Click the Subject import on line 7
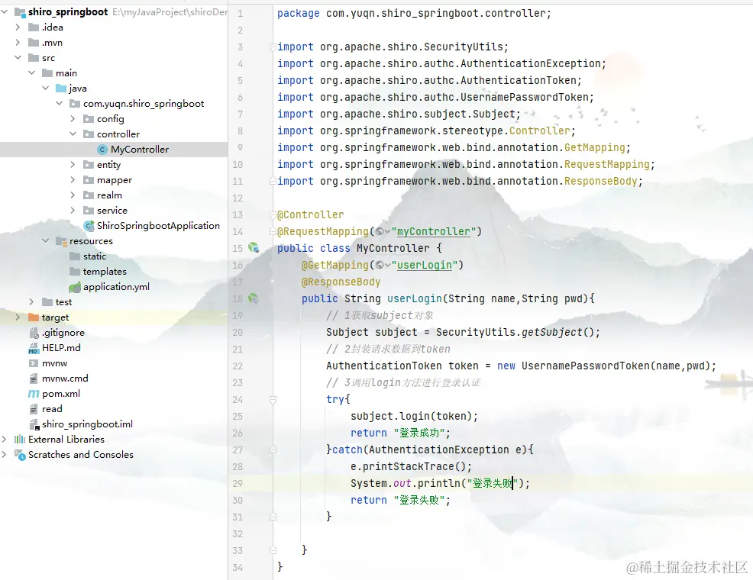The width and height of the screenshot is (753, 580). [x=399, y=114]
